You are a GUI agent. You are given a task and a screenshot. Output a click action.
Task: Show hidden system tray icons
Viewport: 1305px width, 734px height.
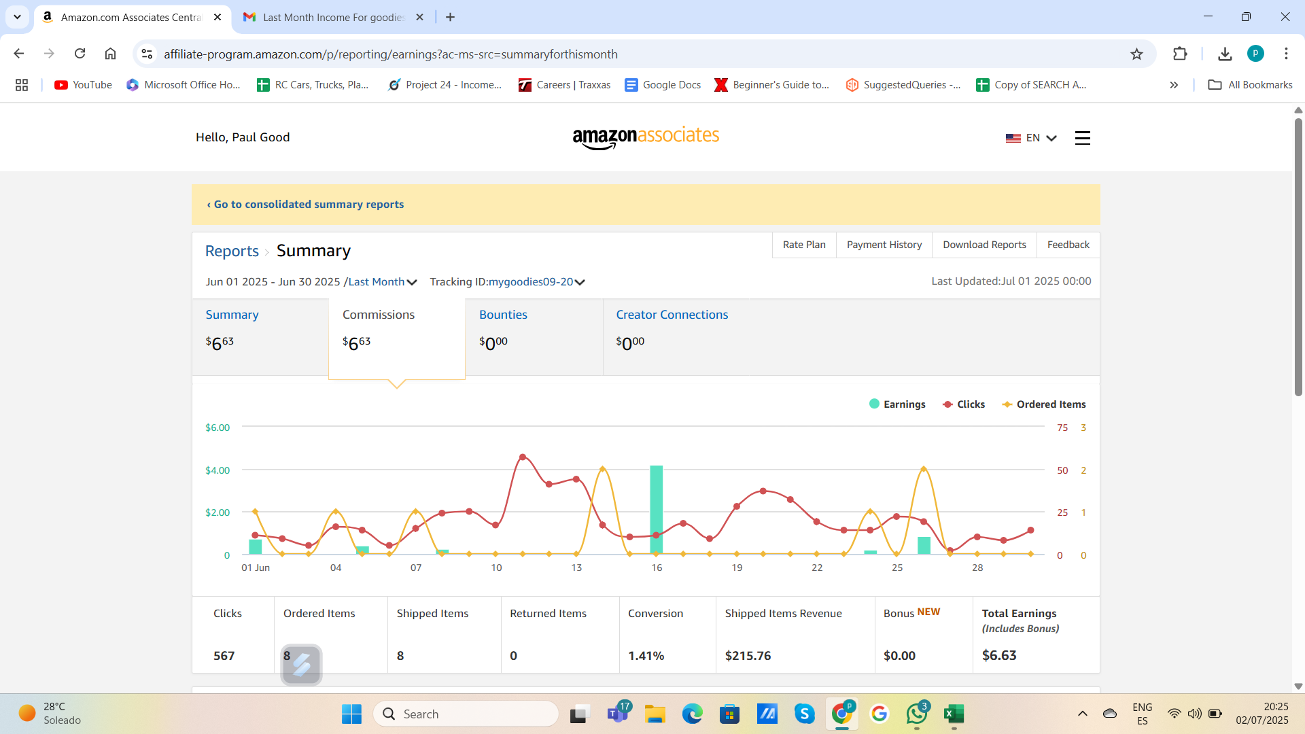1083,714
